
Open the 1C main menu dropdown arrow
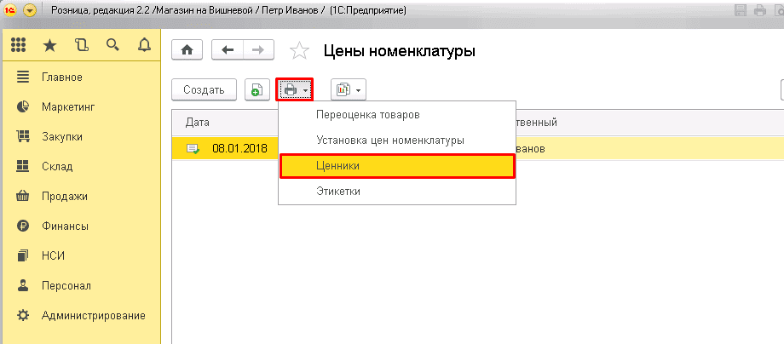pos(31,11)
